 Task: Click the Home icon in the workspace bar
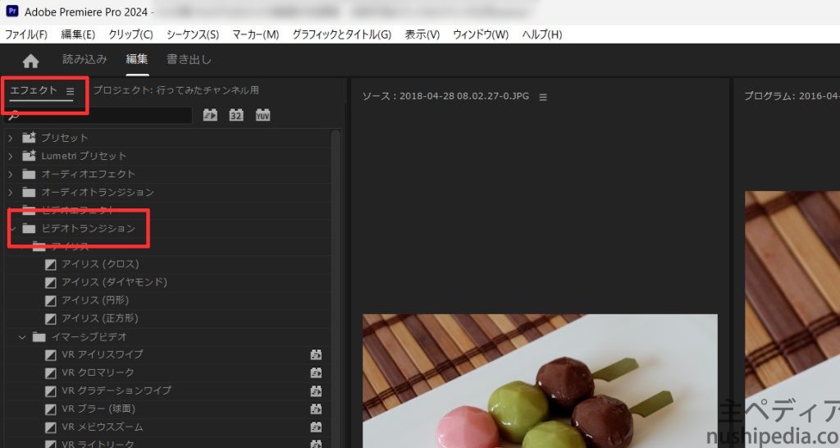(x=30, y=61)
